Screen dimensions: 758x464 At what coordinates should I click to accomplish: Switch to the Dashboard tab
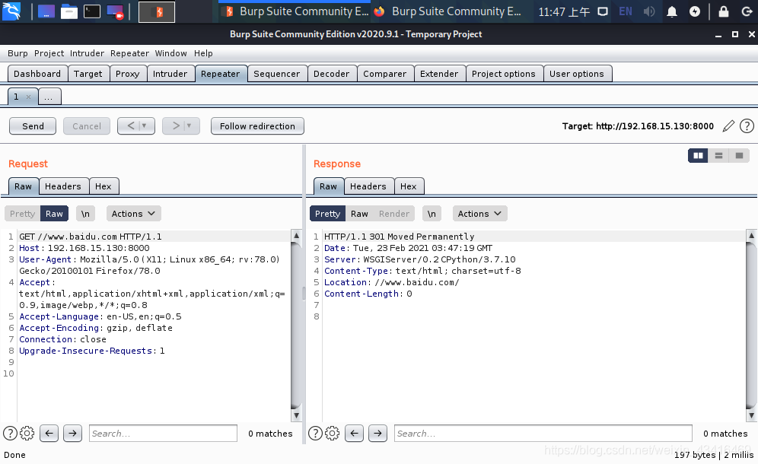[x=37, y=74]
